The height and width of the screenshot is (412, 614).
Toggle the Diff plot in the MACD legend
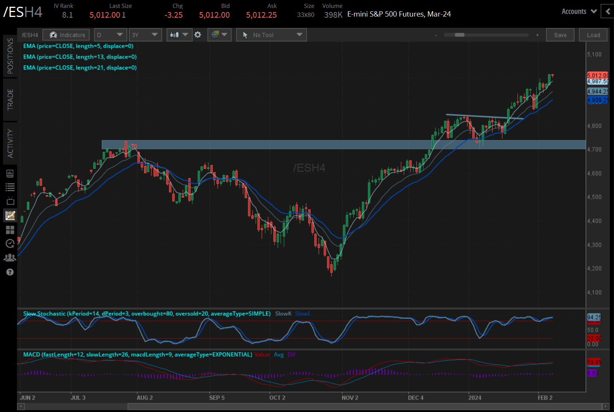[291, 354]
